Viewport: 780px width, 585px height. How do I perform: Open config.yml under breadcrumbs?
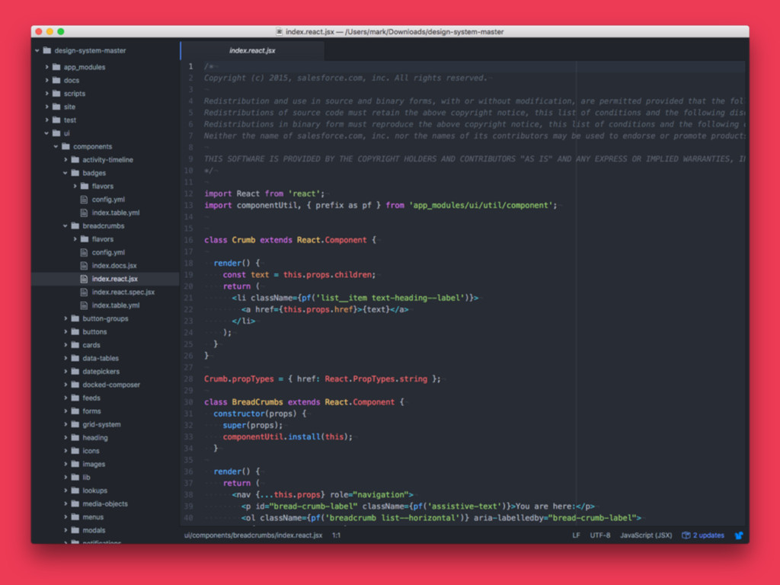tap(108, 252)
